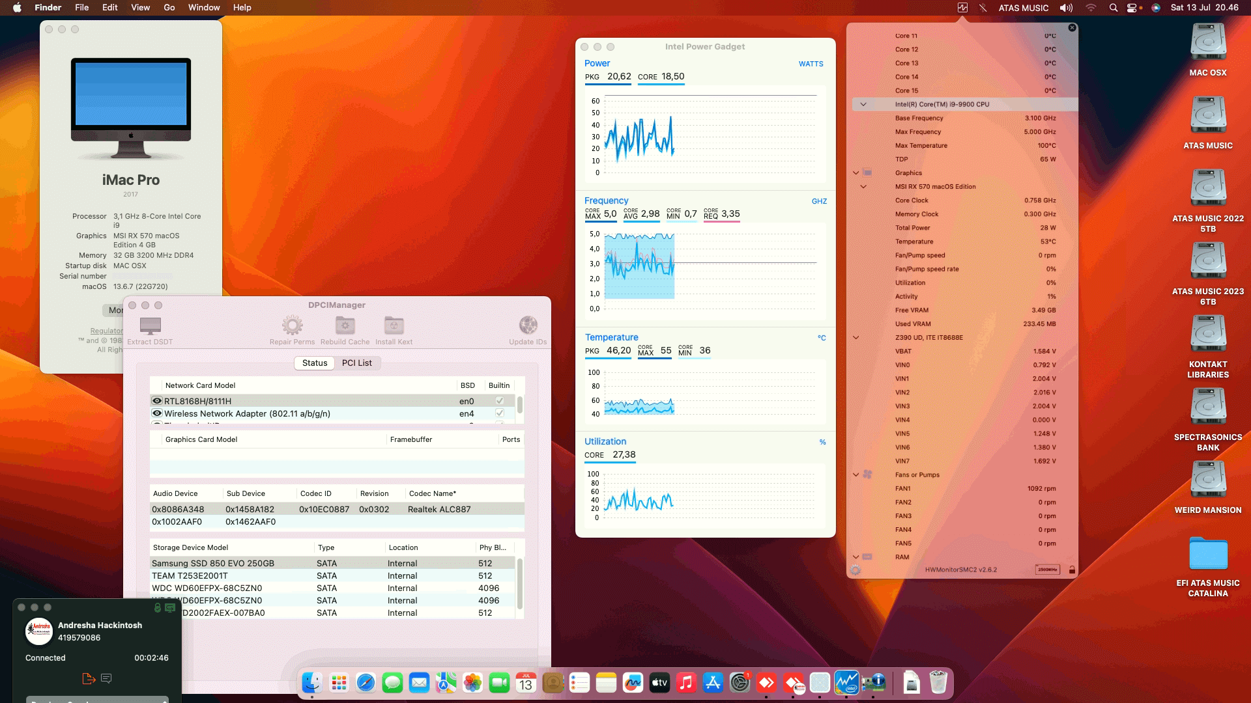Collapse RAM section in HWMonitorSMC2
1251x703 pixels.
click(856, 557)
